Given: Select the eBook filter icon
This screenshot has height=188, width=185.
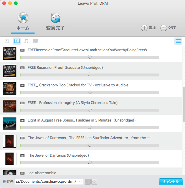Looking at the screenshot, I should click(x=36, y=41).
